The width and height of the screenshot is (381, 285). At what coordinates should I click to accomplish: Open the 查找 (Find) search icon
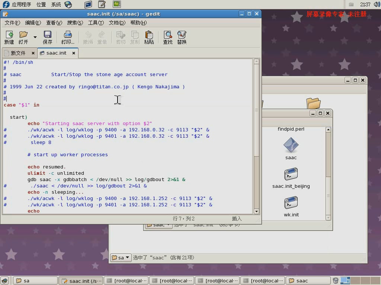tap(168, 37)
